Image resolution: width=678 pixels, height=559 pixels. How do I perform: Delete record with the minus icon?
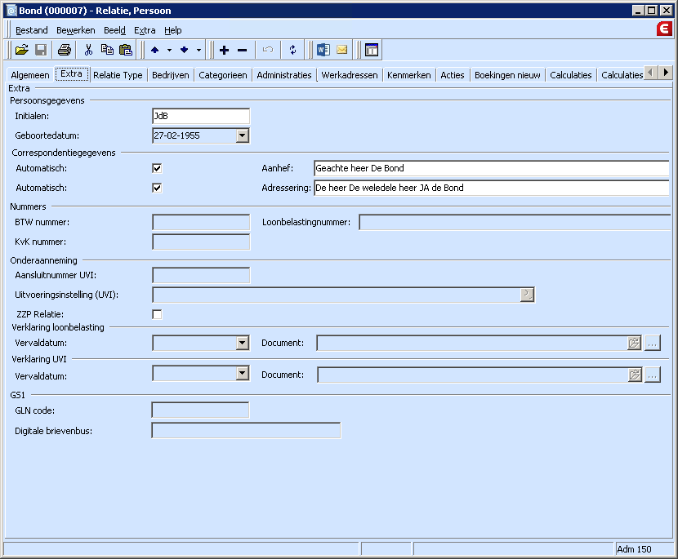[x=242, y=50]
